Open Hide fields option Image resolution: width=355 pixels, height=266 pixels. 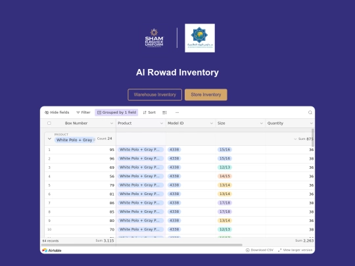(x=57, y=112)
